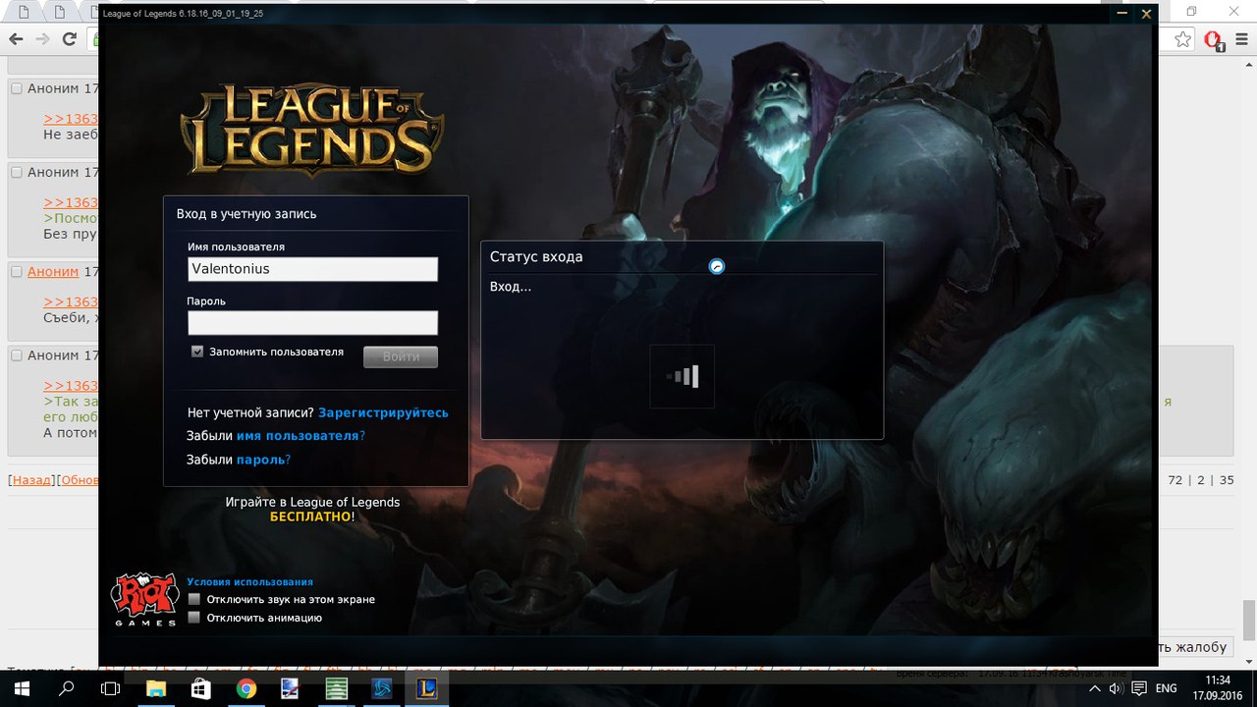The height and width of the screenshot is (707, 1257).
Task: Toggle the 'Запомнить пользователя' checkbox
Action: pyautogui.click(x=197, y=352)
